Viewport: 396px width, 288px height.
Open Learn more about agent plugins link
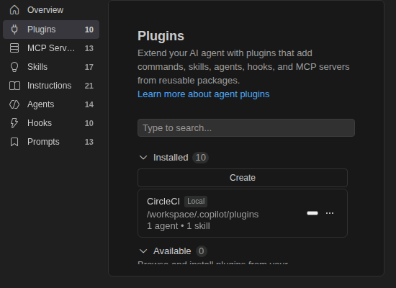(203, 94)
